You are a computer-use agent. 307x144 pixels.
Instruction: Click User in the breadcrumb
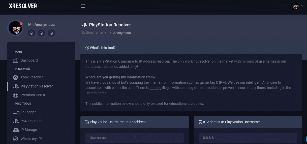point(103,33)
